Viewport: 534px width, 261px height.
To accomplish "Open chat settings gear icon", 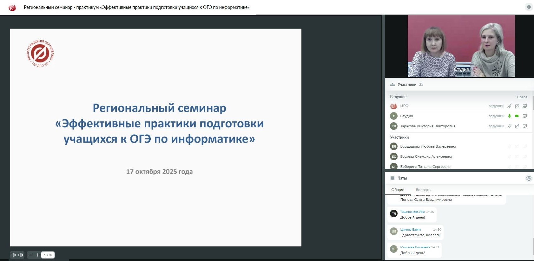I will click(529, 178).
